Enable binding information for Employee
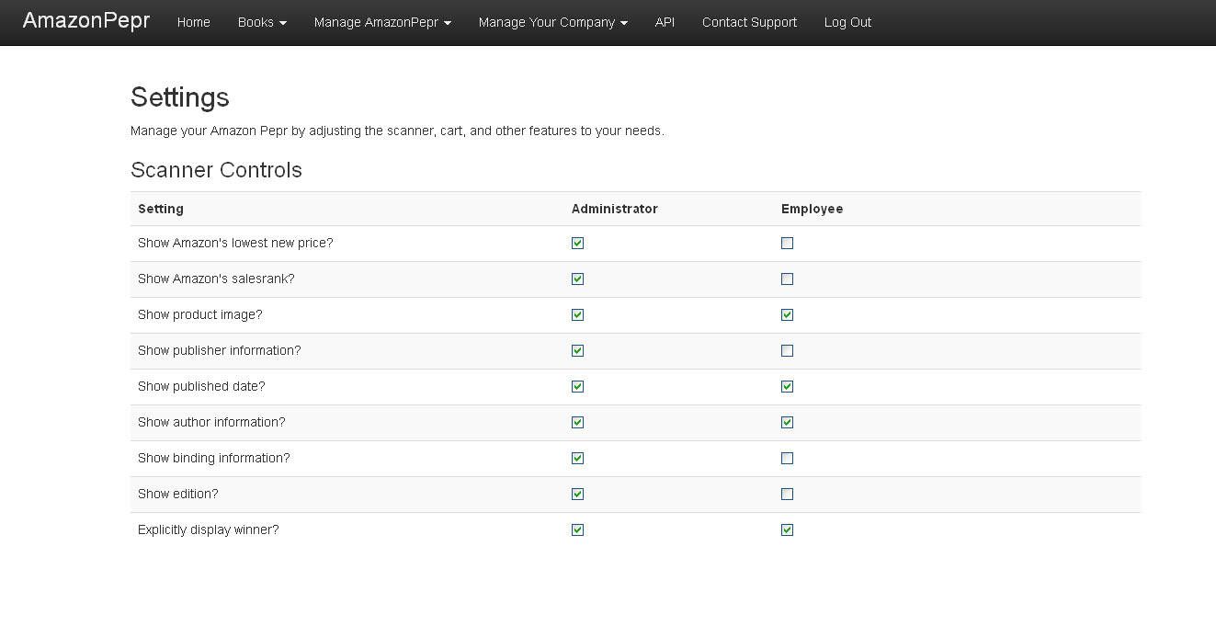This screenshot has width=1216, height=626. [787, 459]
